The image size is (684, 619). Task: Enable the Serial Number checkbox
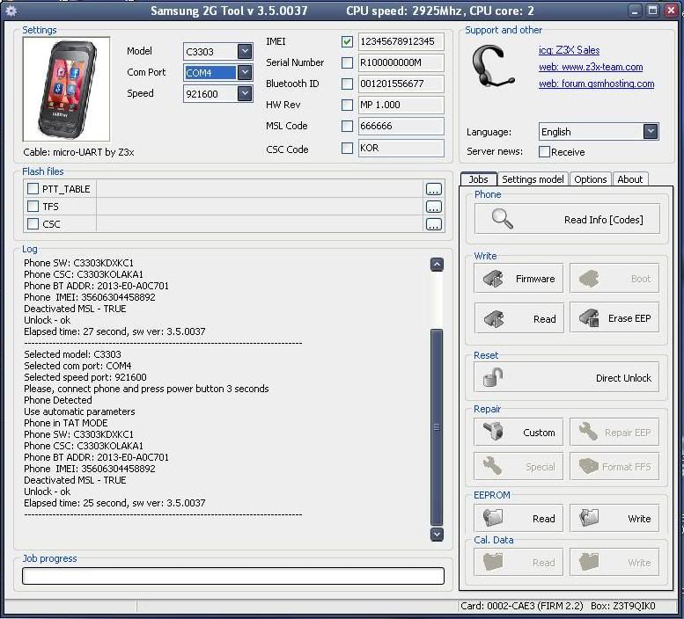[347, 62]
